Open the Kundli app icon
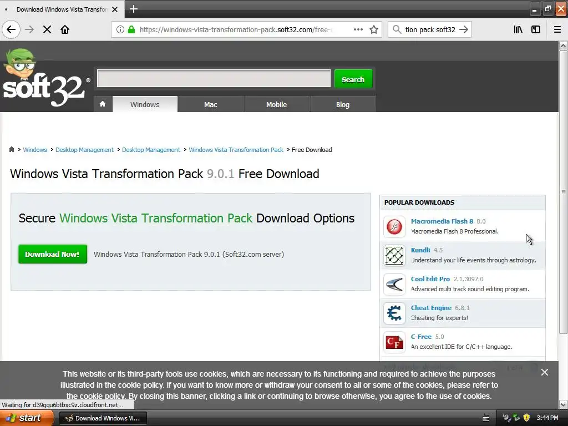 click(x=394, y=255)
